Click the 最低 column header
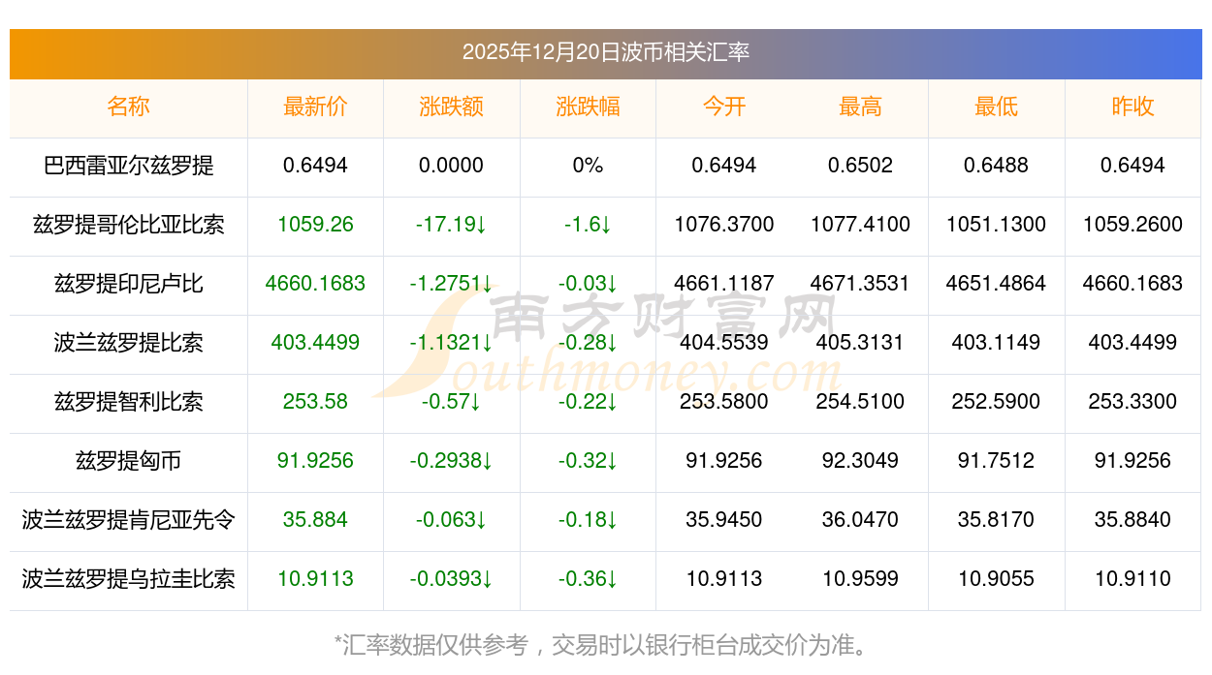 coord(996,107)
